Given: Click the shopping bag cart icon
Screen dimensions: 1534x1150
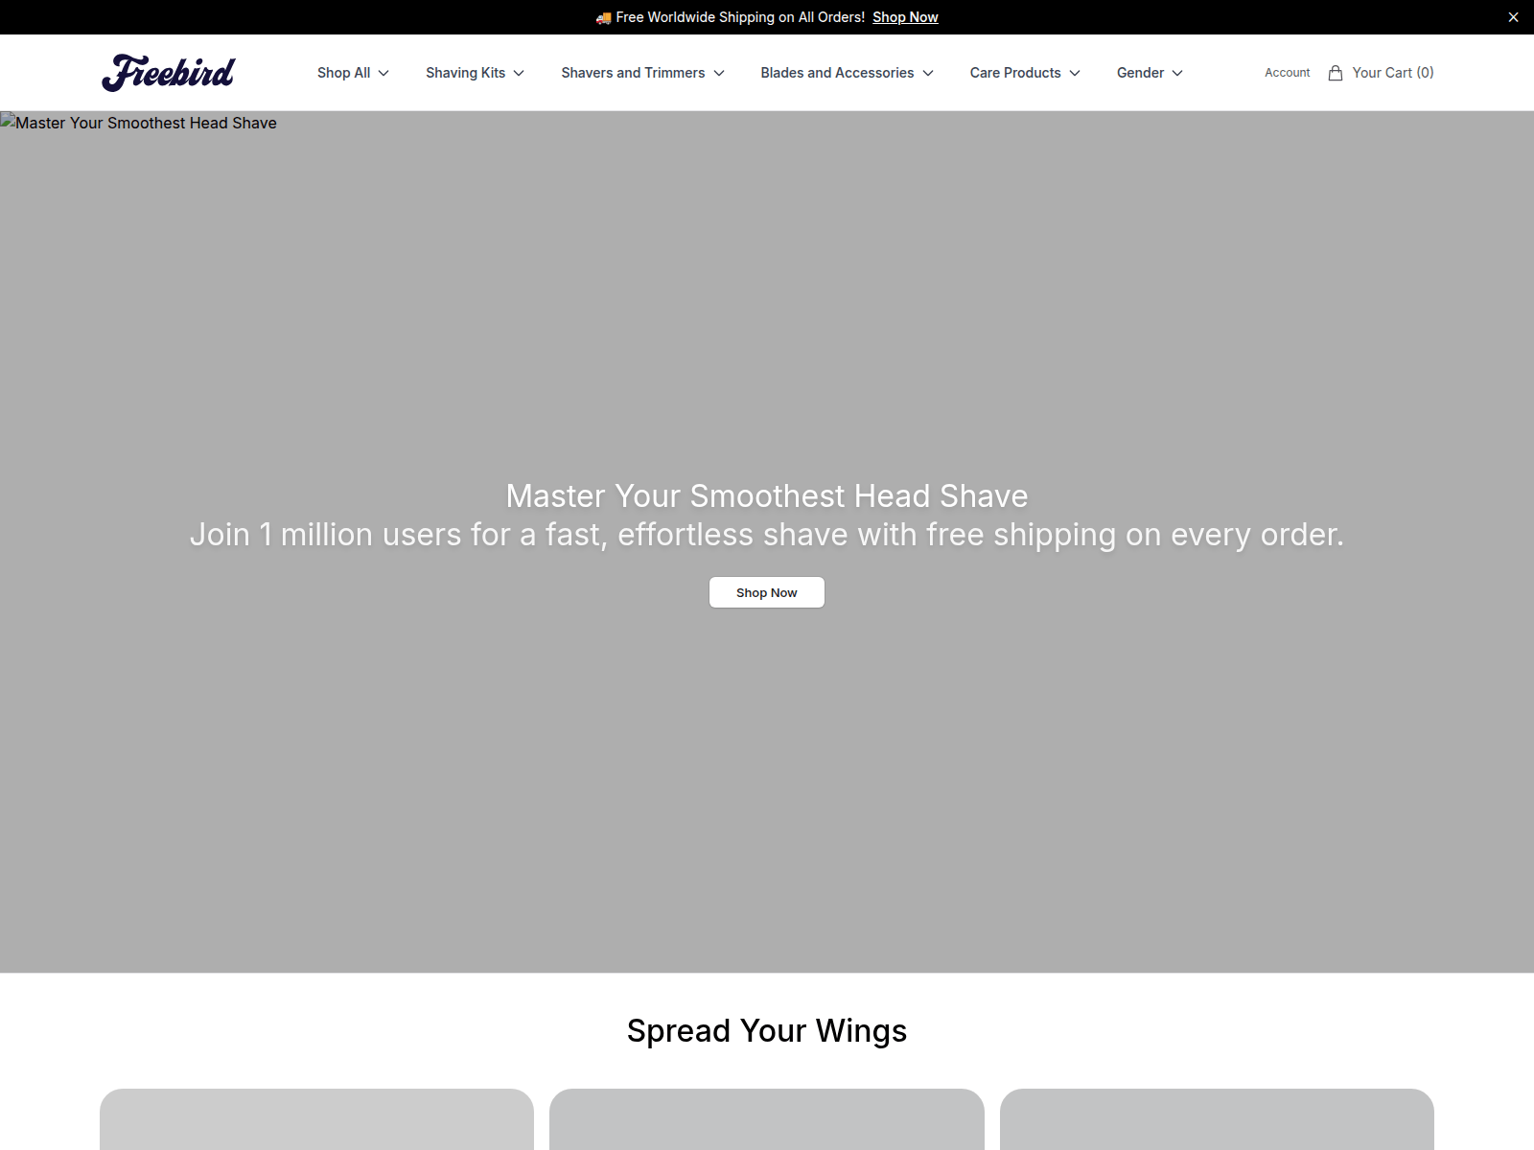Looking at the screenshot, I should (1336, 73).
